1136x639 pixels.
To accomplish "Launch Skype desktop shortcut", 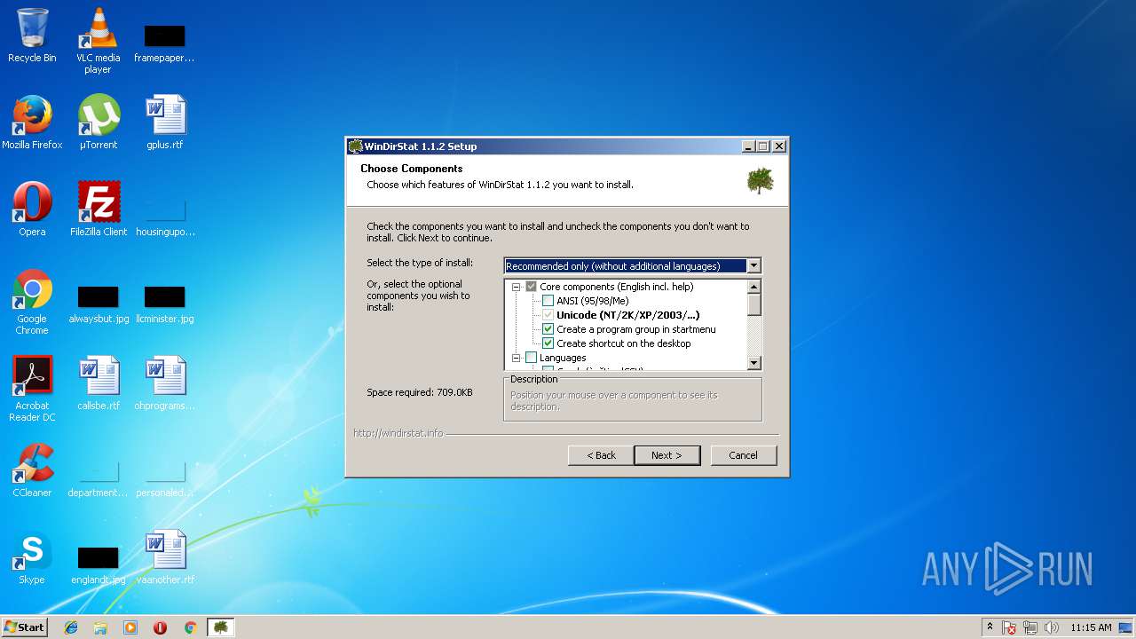I will [x=32, y=557].
